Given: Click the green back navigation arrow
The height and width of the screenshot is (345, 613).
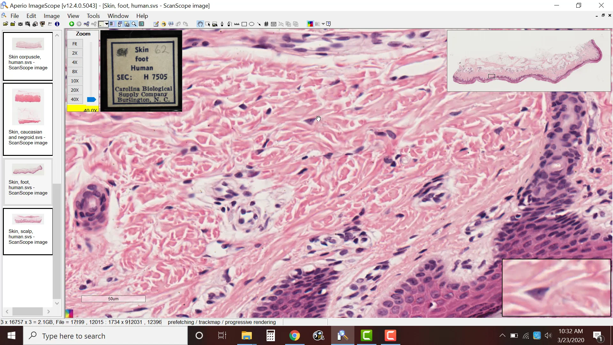Looking at the screenshot, I should (72, 24).
